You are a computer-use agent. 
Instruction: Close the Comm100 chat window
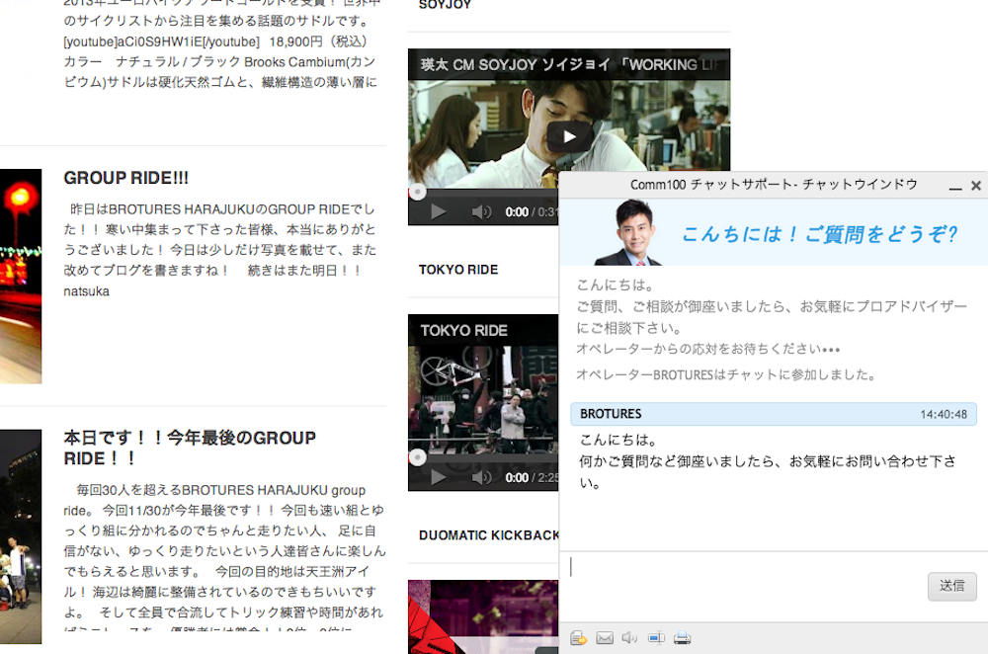click(976, 186)
